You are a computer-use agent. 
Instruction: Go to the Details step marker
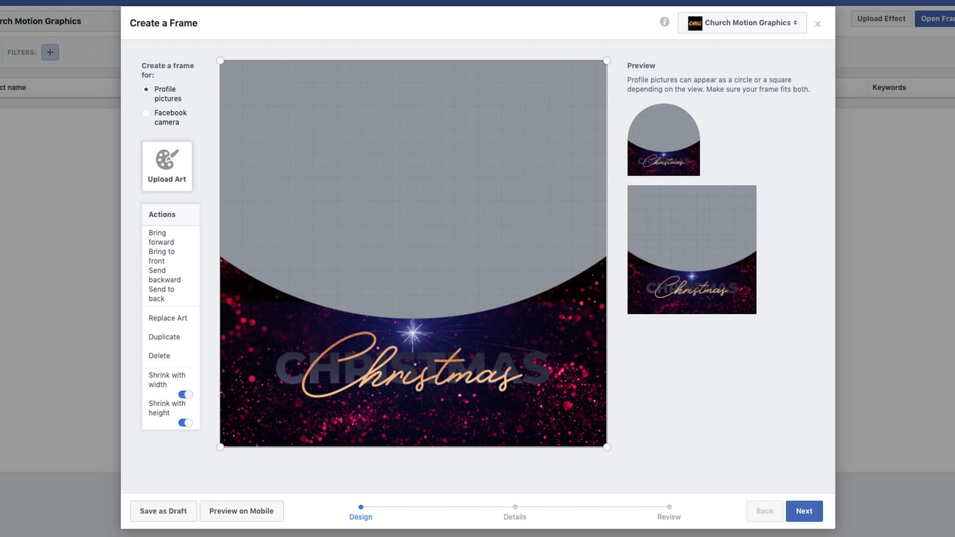pos(515,507)
